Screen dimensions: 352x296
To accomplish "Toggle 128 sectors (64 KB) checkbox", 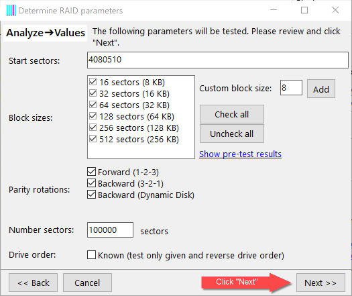I will point(93,116).
